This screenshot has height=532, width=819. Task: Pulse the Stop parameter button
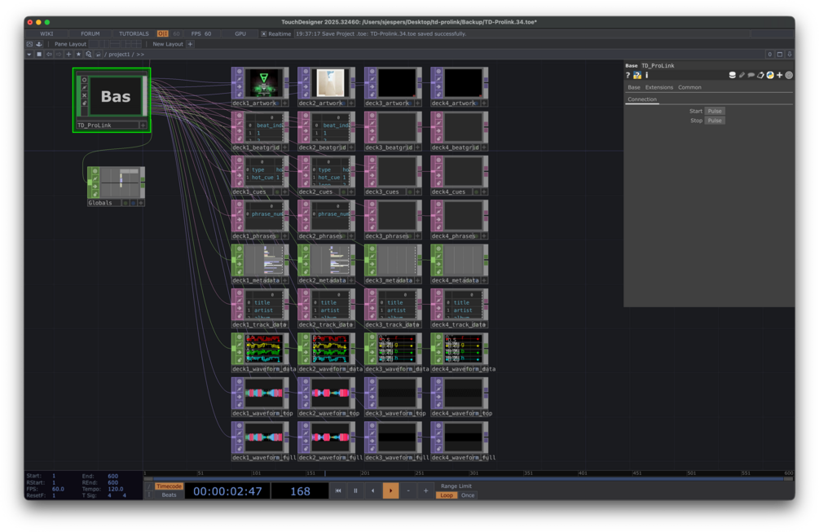tap(715, 121)
